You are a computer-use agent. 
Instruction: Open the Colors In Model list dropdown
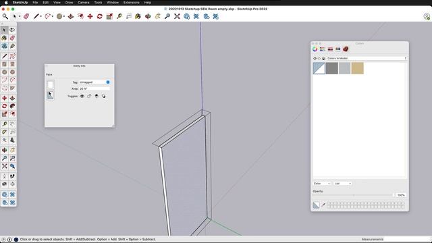[x=367, y=59]
